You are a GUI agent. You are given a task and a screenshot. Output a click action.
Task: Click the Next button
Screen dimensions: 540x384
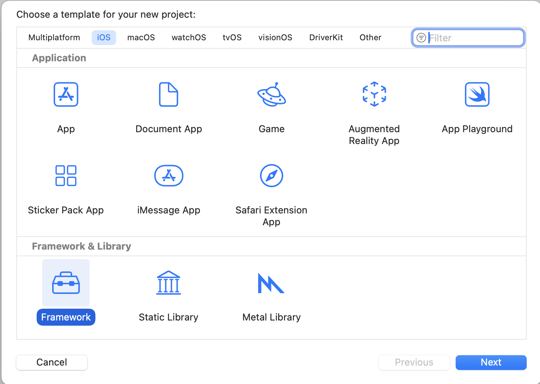pyautogui.click(x=491, y=362)
